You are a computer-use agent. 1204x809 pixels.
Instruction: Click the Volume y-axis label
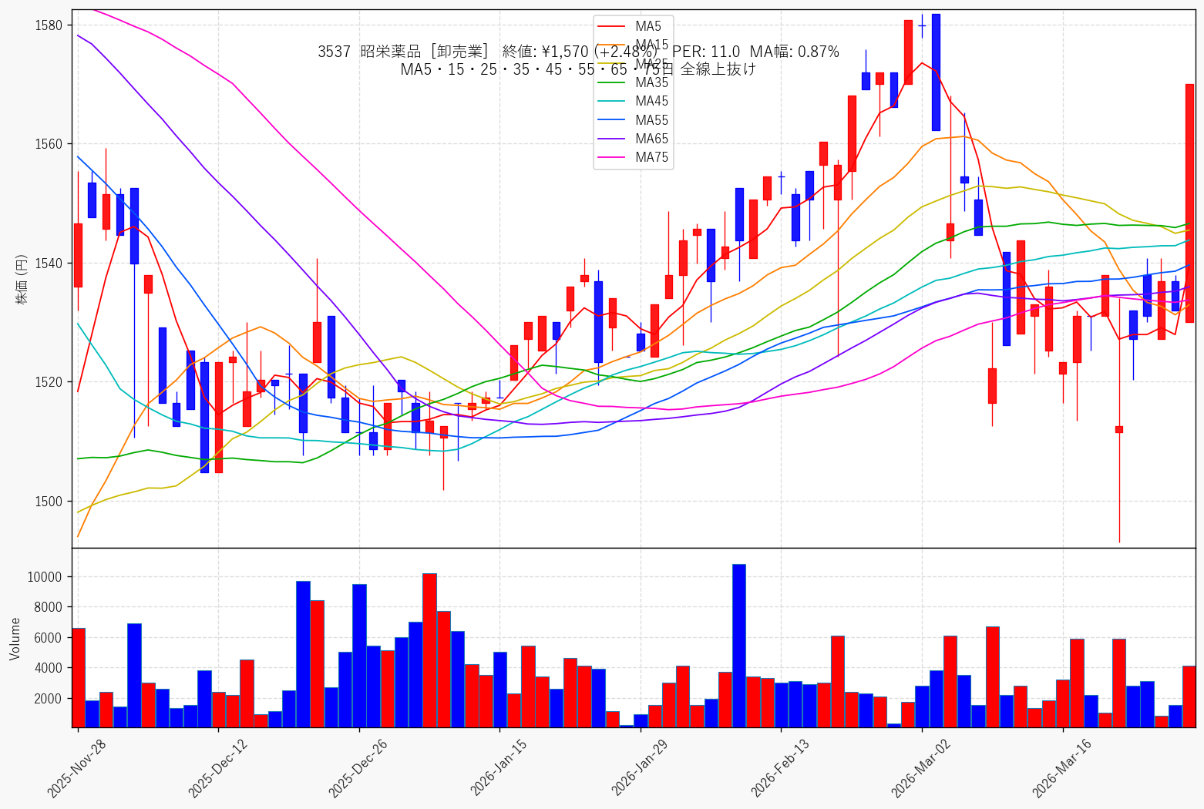click(15, 639)
